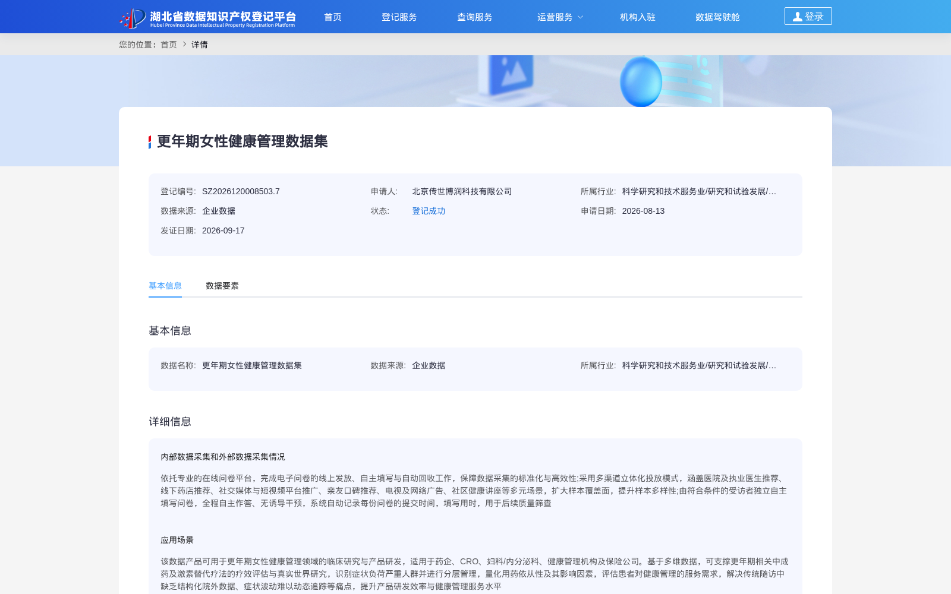Screen dimensions: 951x594
Task: Click issue date 2026-09-17
Action: tap(223, 230)
